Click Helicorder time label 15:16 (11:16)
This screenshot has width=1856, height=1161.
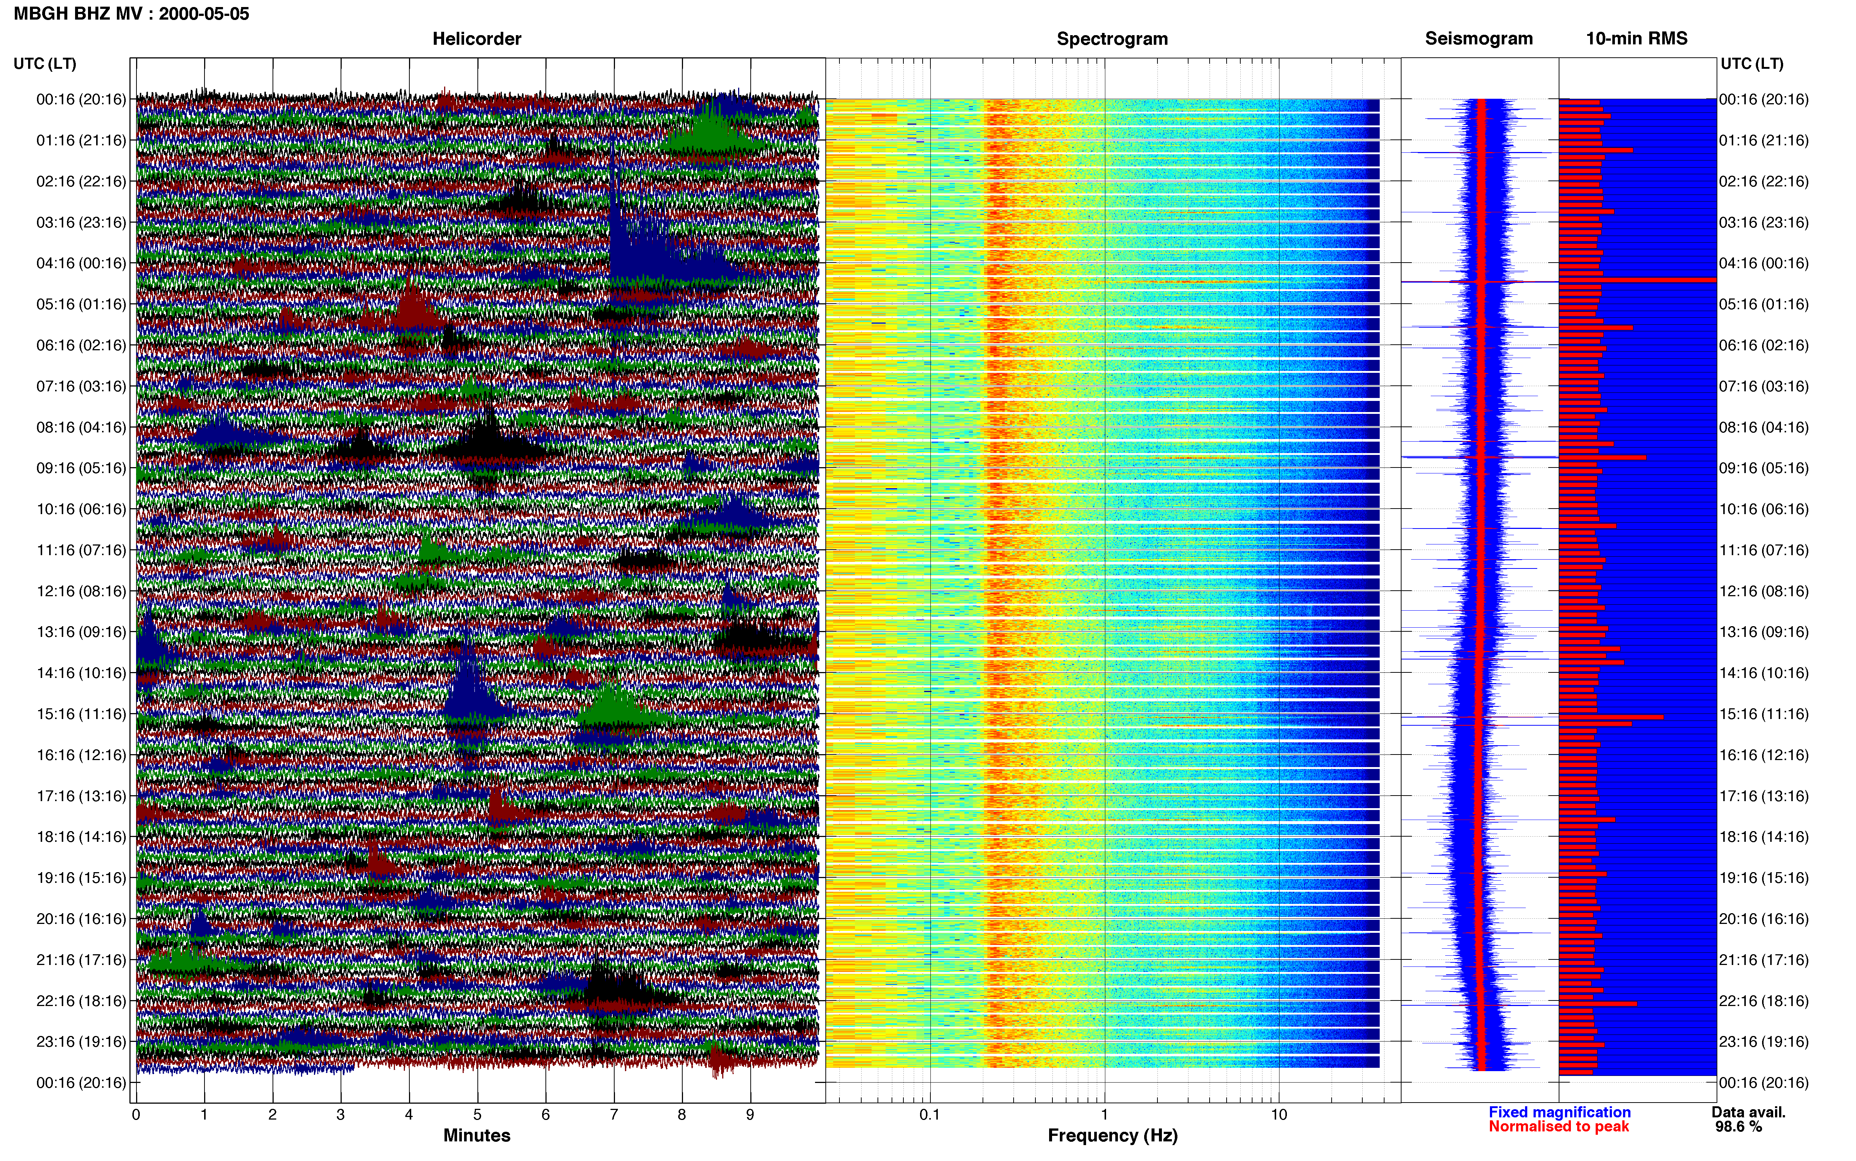(x=81, y=714)
